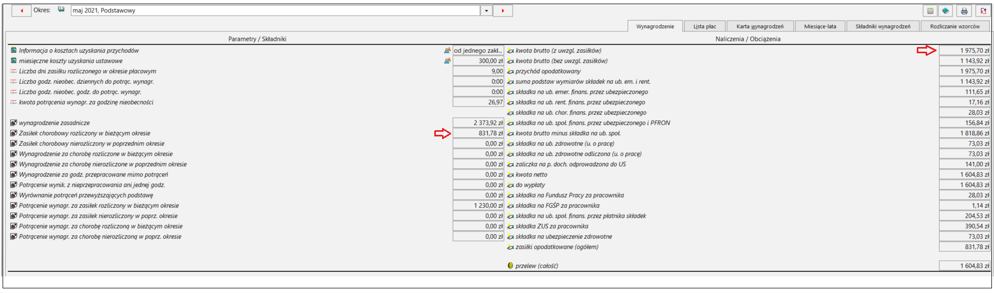Expand the Okres period dropdown arrow

(x=486, y=11)
